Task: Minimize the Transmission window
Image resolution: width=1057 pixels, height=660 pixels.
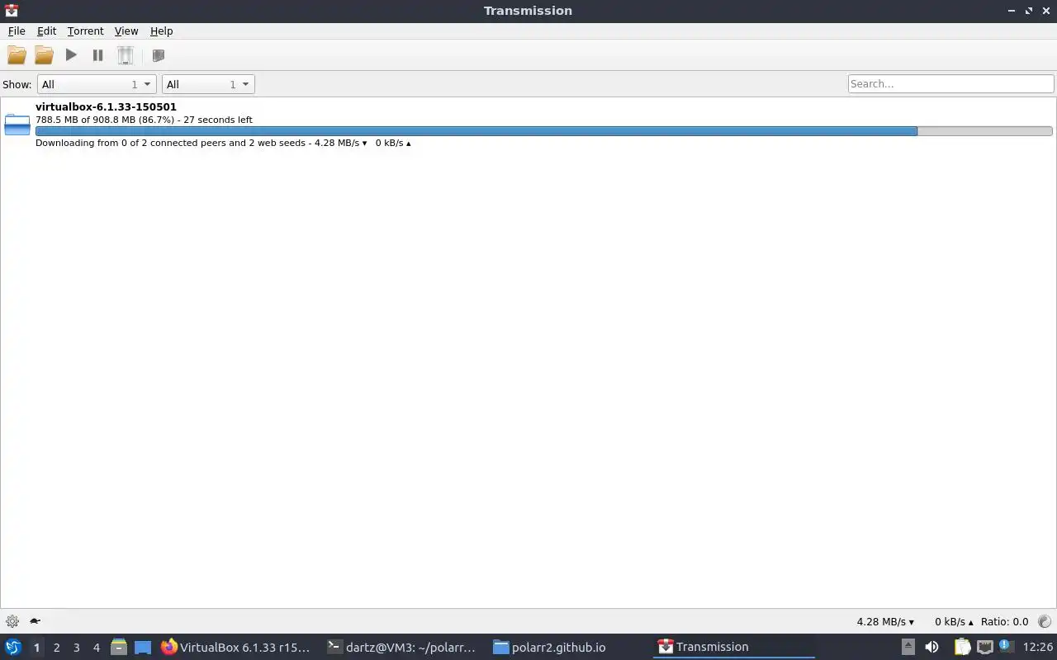Action: 1012,11
